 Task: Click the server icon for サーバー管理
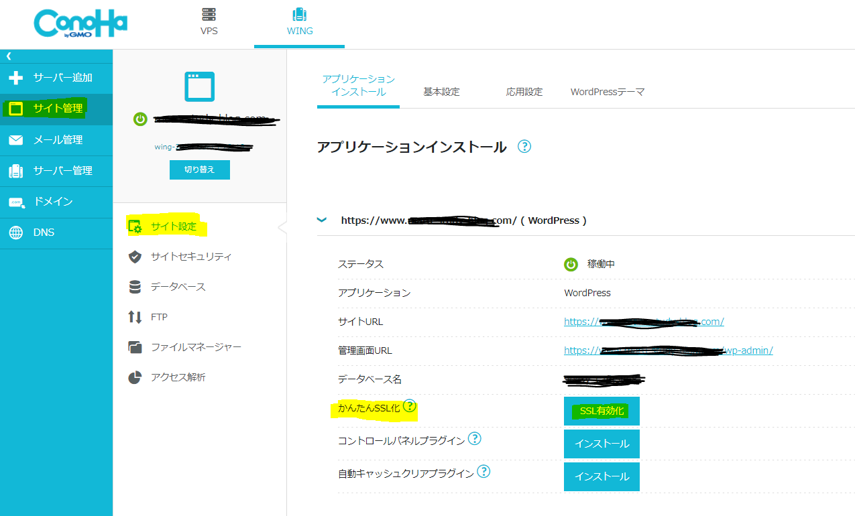tap(15, 171)
